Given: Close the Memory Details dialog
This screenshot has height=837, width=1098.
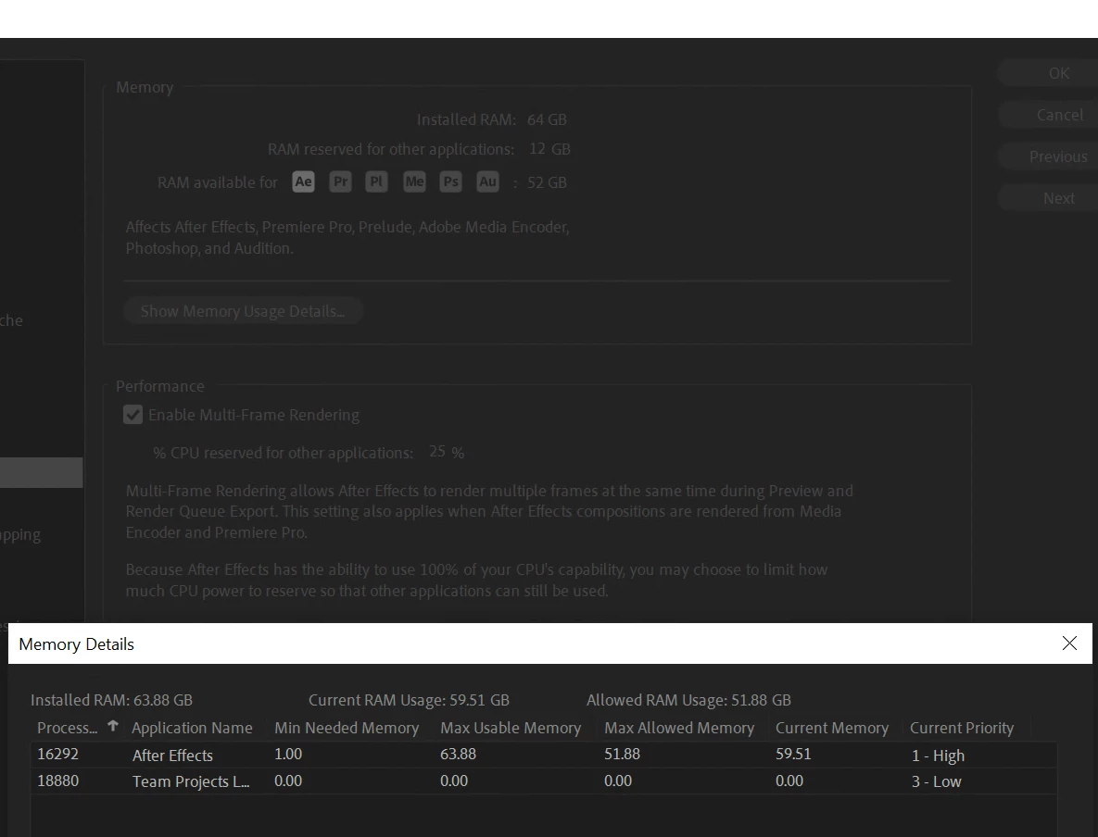Looking at the screenshot, I should pos(1069,643).
